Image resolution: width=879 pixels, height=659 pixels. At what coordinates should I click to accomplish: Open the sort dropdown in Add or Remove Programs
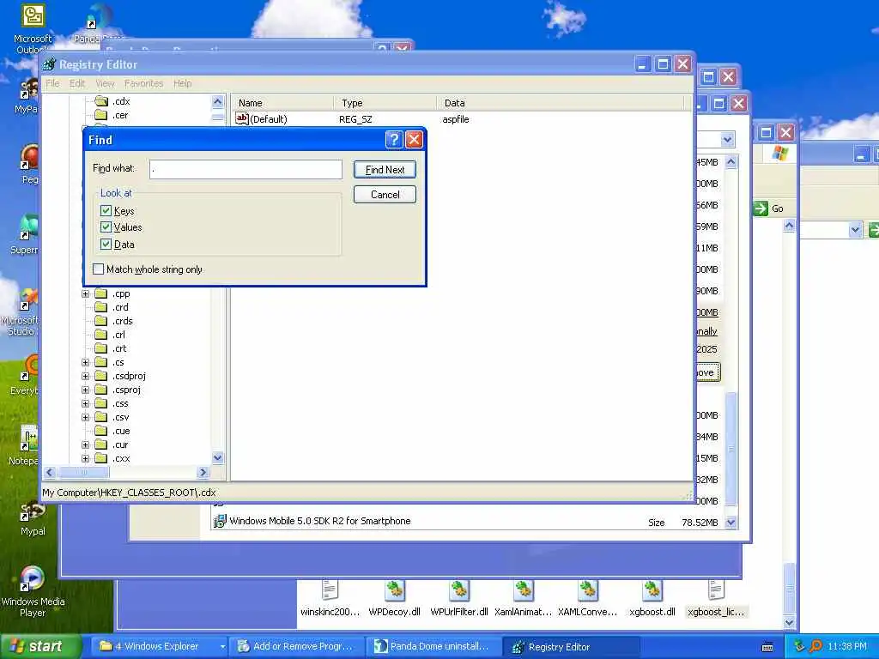[727, 140]
